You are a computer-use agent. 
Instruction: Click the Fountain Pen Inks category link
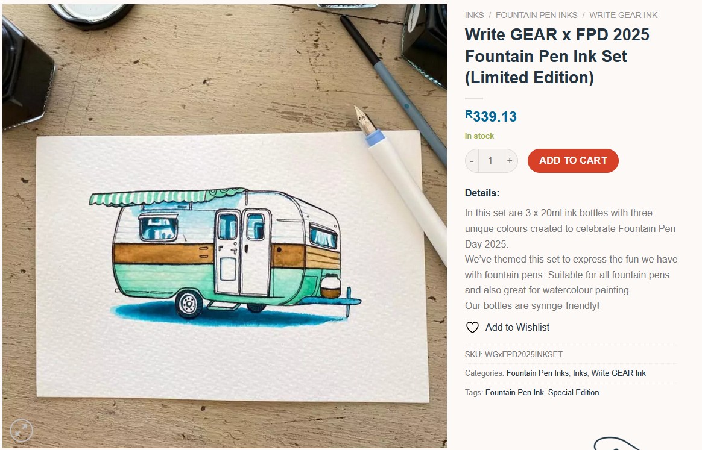[x=537, y=373]
